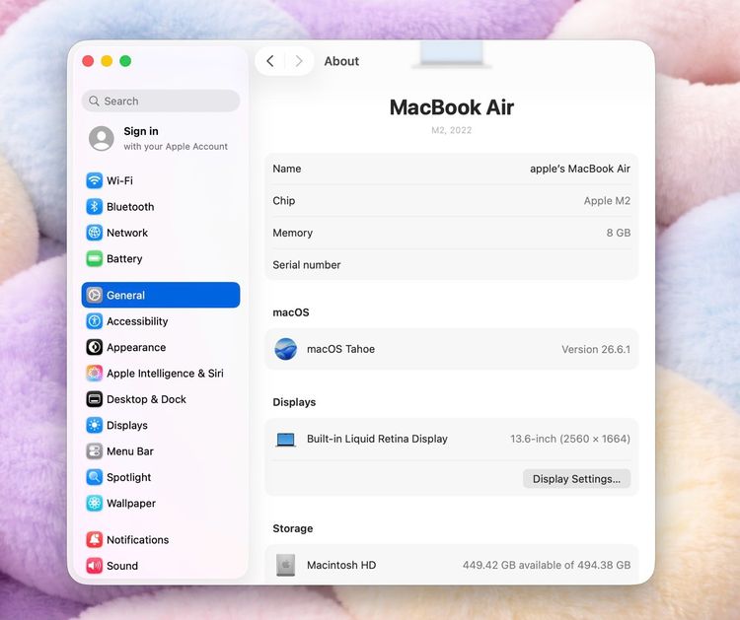Viewport: 740px width, 620px height.
Task: Click the Menu Bar icon
Action: point(95,451)
